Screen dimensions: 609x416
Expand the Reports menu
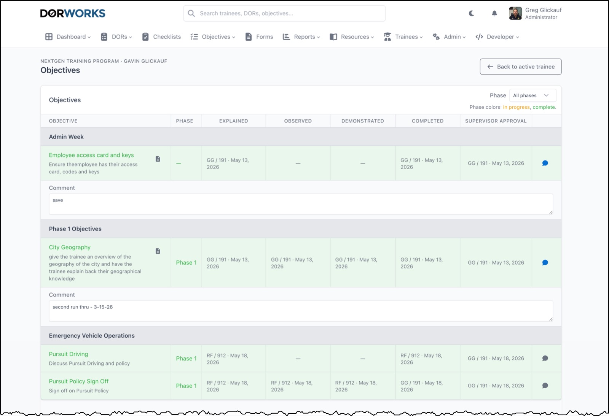301,37
